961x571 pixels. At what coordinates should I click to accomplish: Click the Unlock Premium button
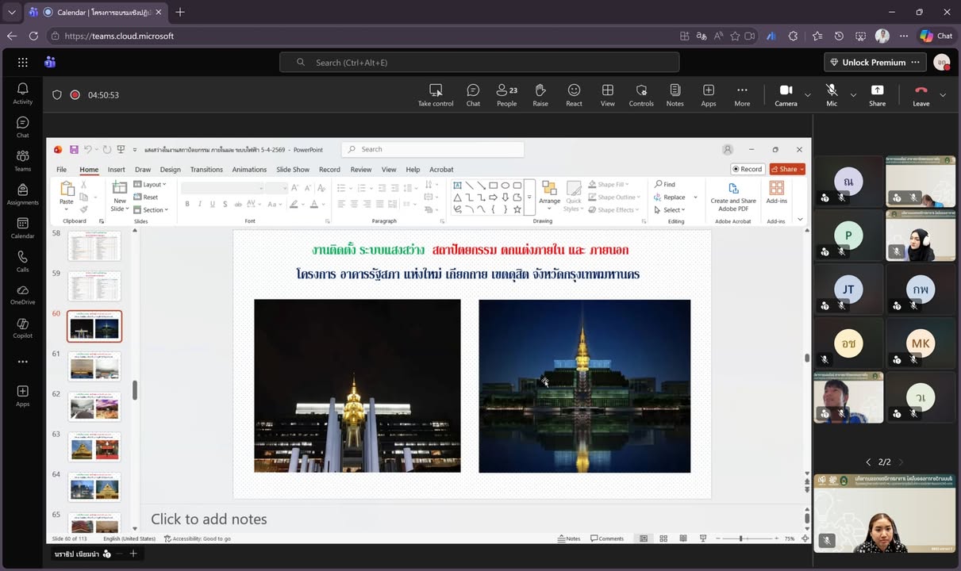[867, 63]
